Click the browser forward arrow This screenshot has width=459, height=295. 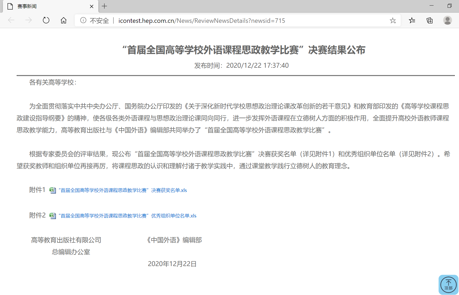pos(28,20)
